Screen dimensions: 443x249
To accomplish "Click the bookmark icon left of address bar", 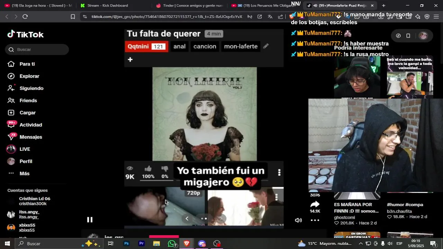I will click(x=73, y=17).
